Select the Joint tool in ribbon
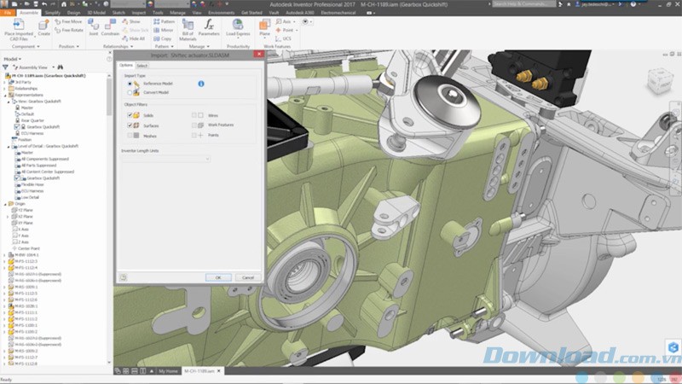This screenshot has height=384, width=682. [95, 26]
